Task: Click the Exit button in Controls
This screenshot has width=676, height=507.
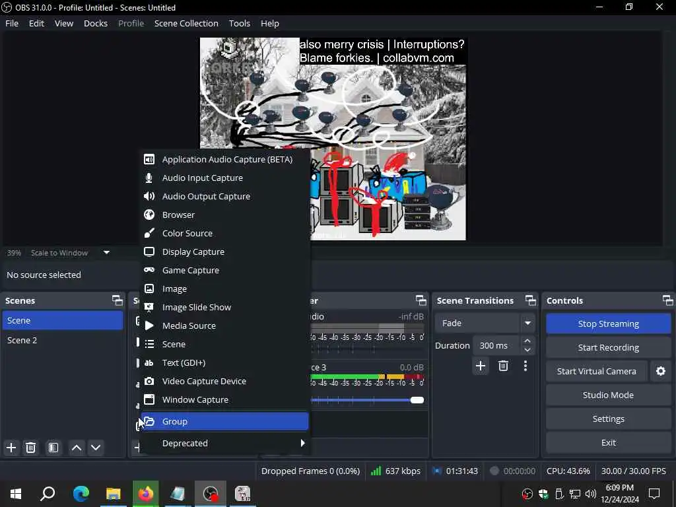Action: click(x=608, y=442)
